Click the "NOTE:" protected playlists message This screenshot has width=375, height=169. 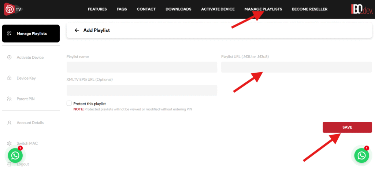133,109
